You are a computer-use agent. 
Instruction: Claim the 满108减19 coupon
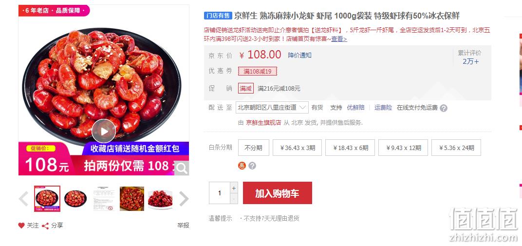(x=257, y=71)
